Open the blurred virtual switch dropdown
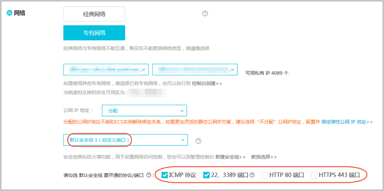The image size is (384, 191). tap(195, 69)
